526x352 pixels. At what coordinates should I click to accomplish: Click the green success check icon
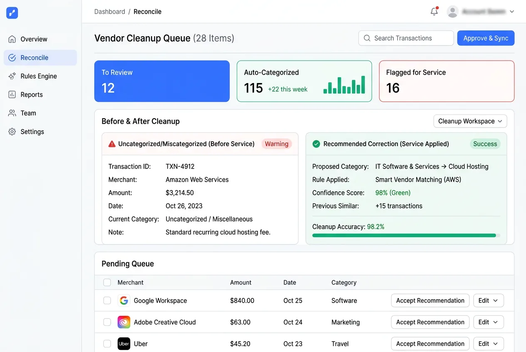point(316,144)
